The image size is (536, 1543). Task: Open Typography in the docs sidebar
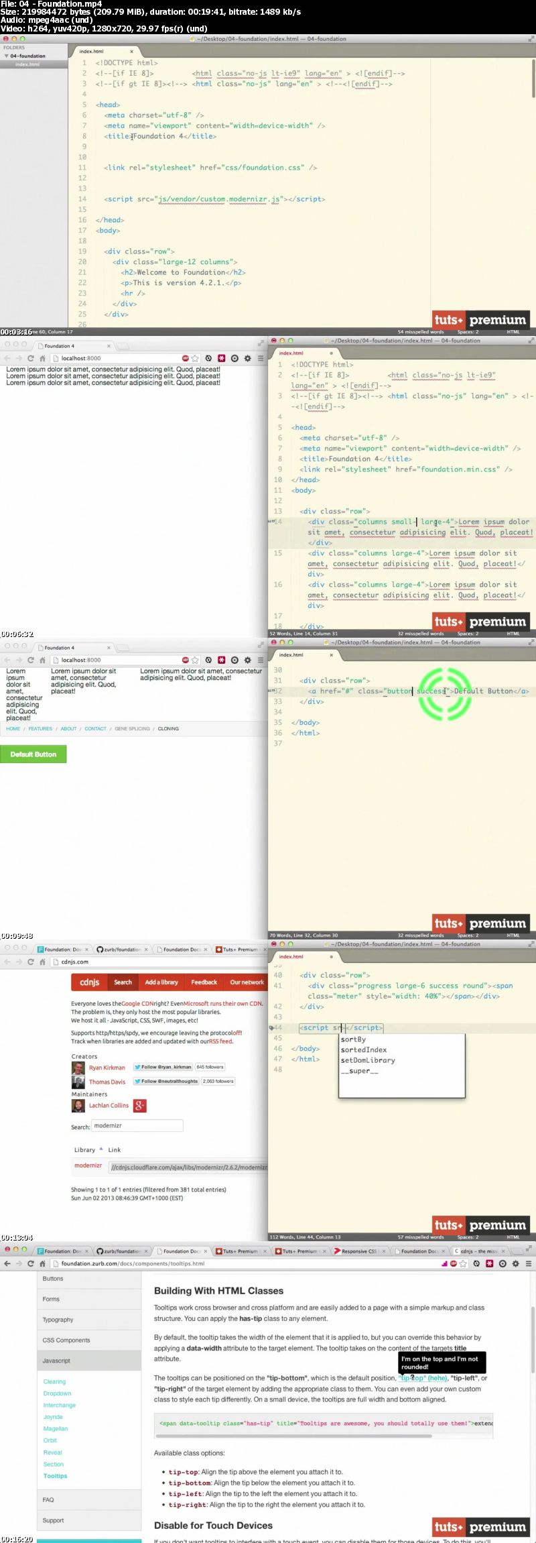click(89, 1320)
